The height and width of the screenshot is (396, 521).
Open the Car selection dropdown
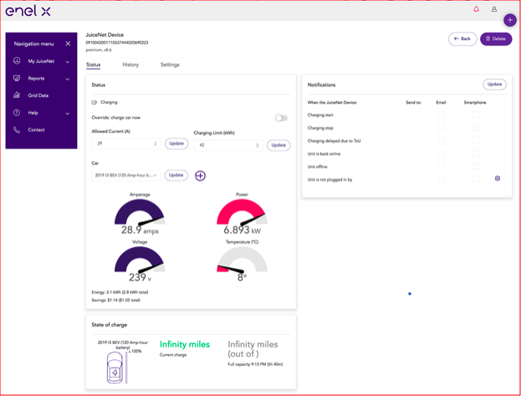125,176
